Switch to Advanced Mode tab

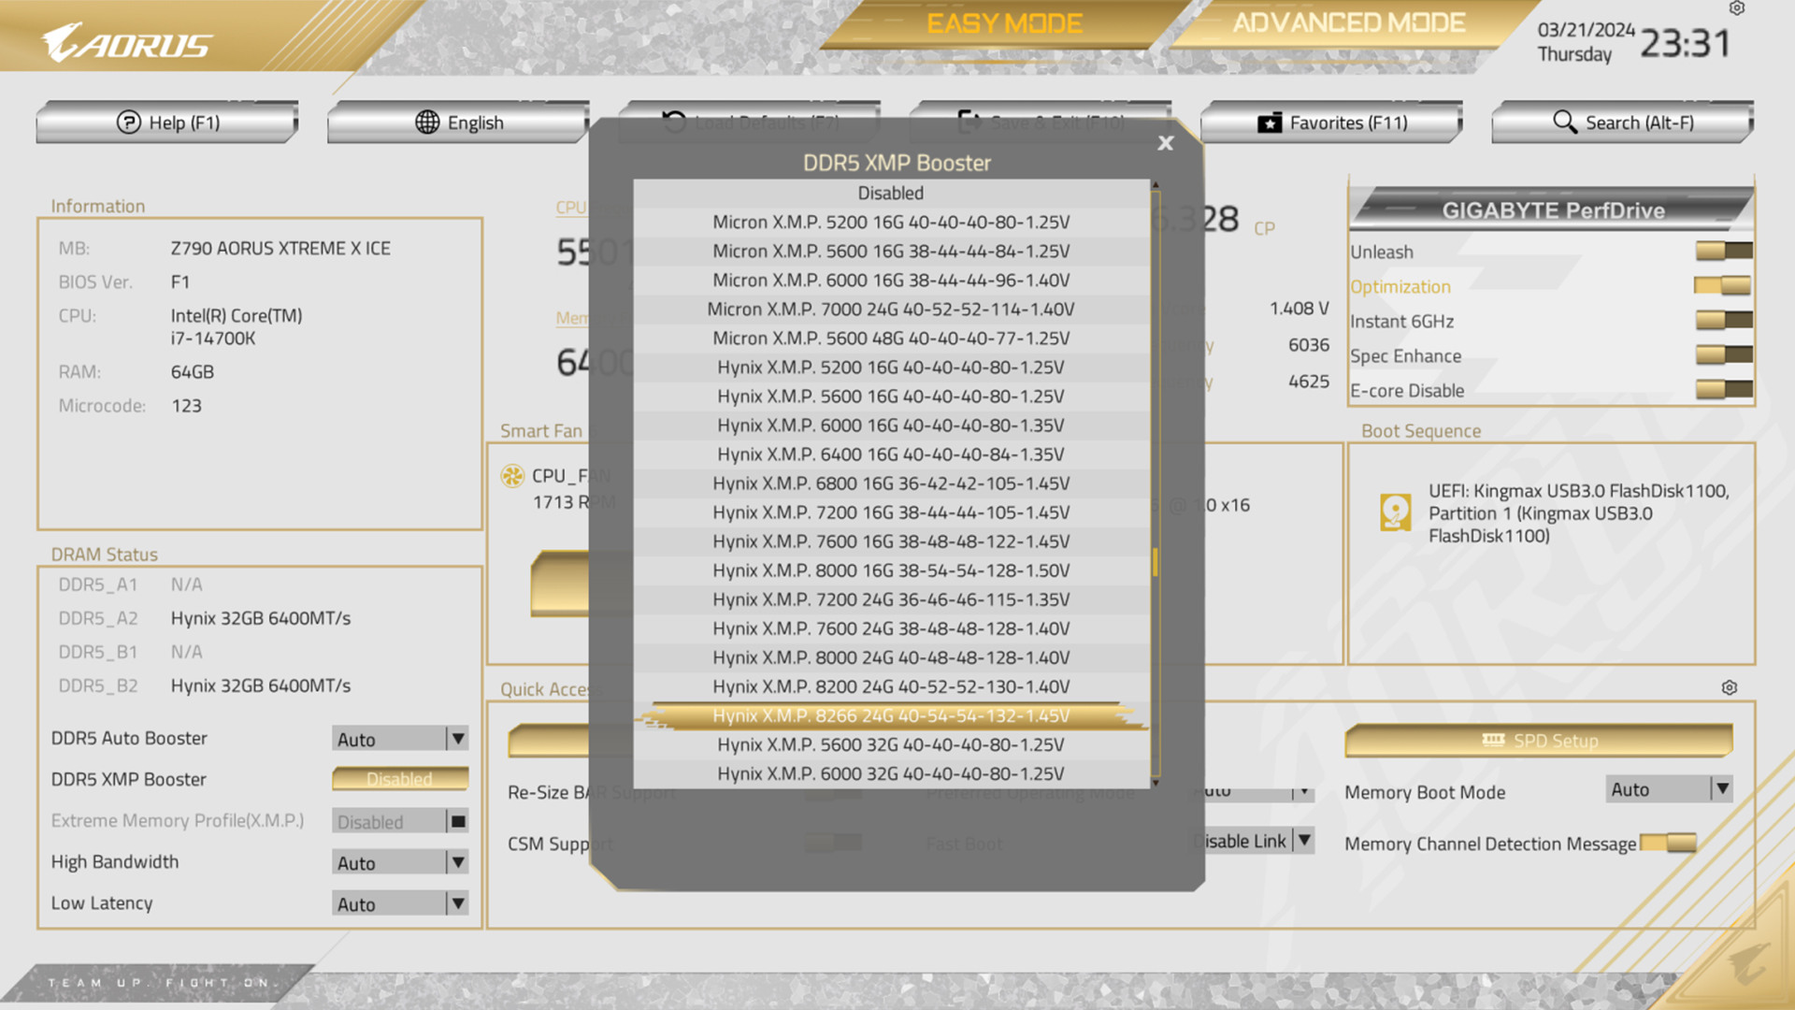tap(1348, 23)
